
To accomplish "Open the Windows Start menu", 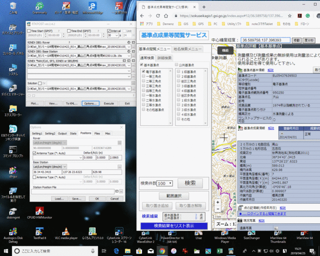I will pyautogui.click(x=5, y=251).
